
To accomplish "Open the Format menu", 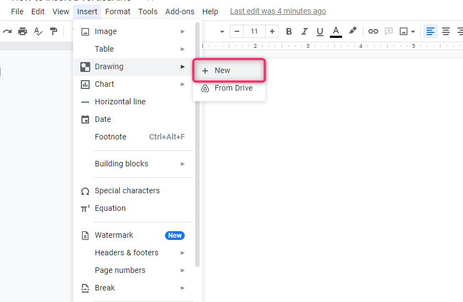I will (x=118, y=12).
